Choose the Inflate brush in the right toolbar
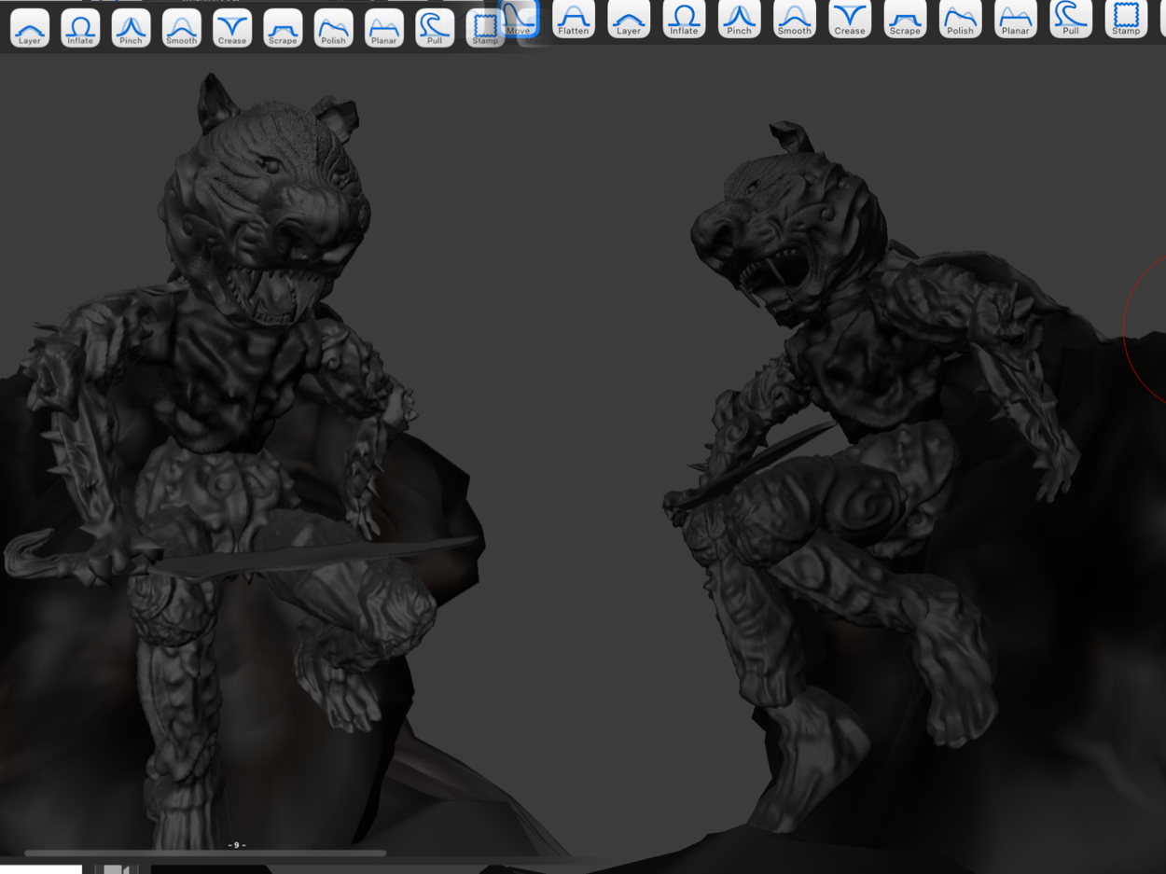Viewport: 1166px width, 874px height. (x=684, y=19)
